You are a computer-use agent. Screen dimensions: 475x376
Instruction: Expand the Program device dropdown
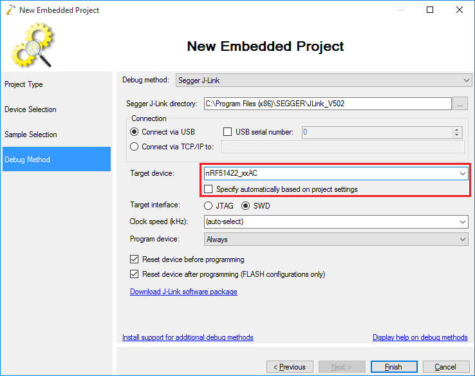(336, 240)
